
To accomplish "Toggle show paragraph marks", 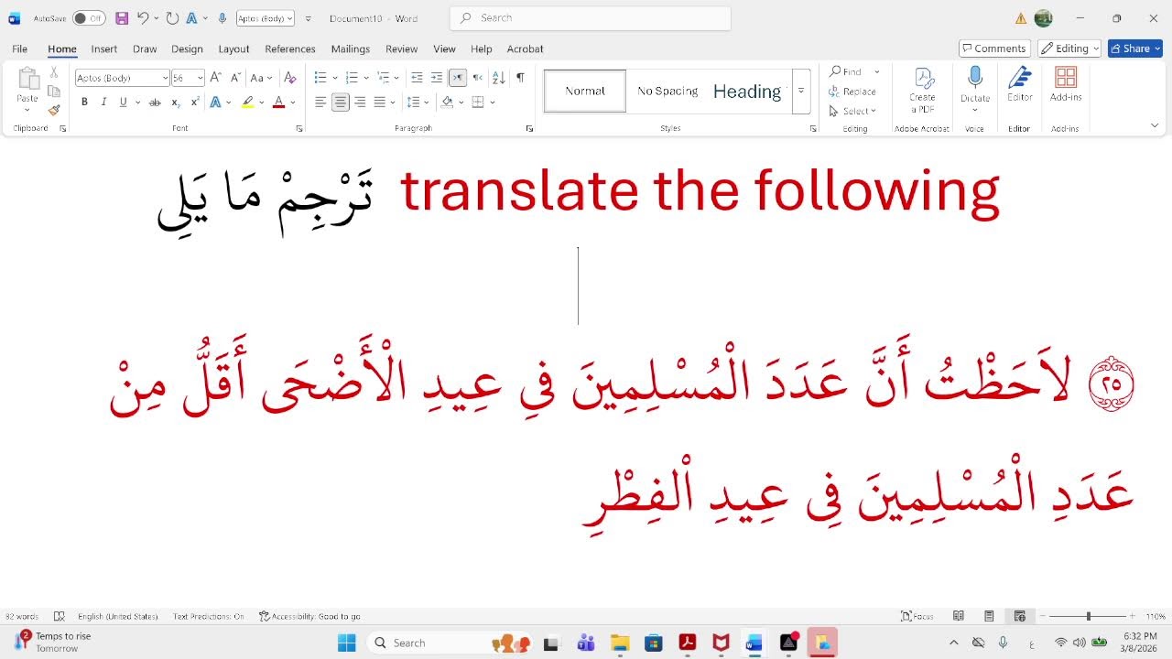I will click(x=520, y=78).
